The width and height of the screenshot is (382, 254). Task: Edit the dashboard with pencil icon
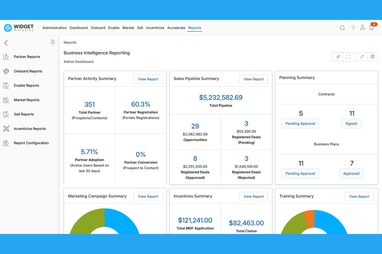click(x=362, y=57)
